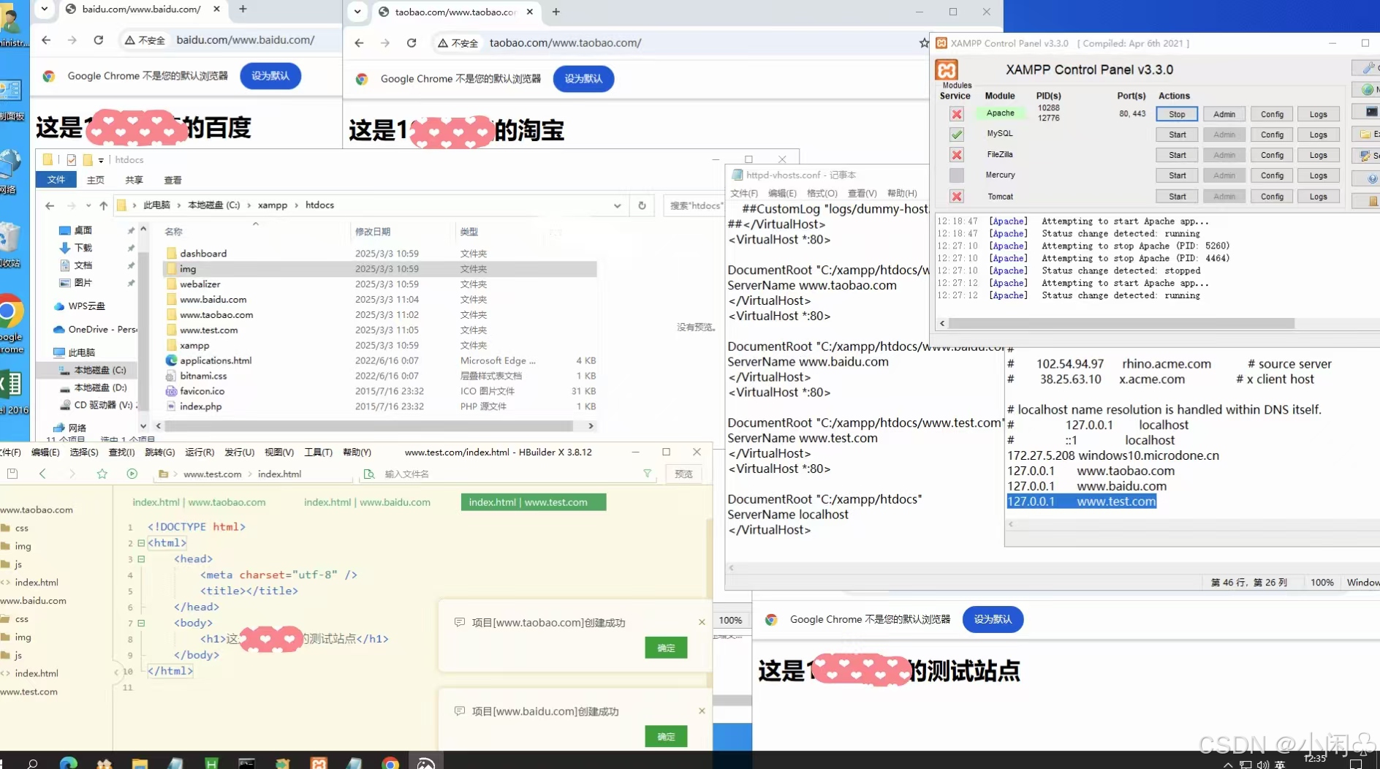This screenshot has width=1380, height=769.
Task: Click the bookmark star in HBuilder toolbar
Action: [x=102, y=474]
